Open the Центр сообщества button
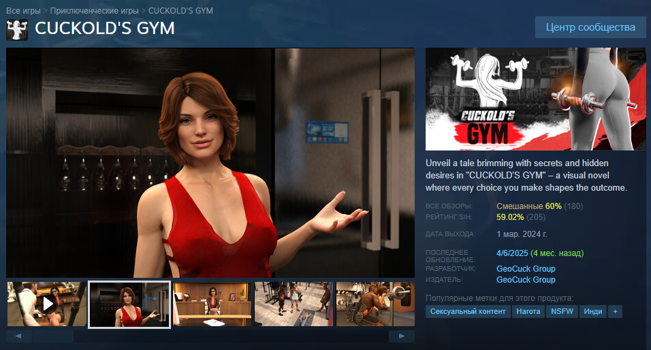Viewport: 651px width, 350px height. tap(590, 27)
